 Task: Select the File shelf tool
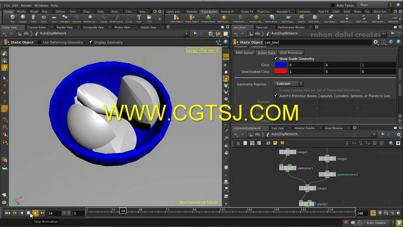[x=149, y=18]
